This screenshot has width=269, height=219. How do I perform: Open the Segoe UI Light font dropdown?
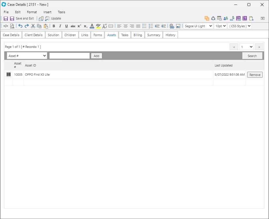click(198, 26)
